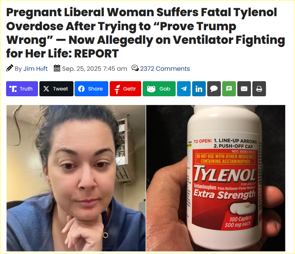This screenshot has width=295, height=254.
Task: Open the woman's photo thumbnail
Action: [x=76, y=178]
